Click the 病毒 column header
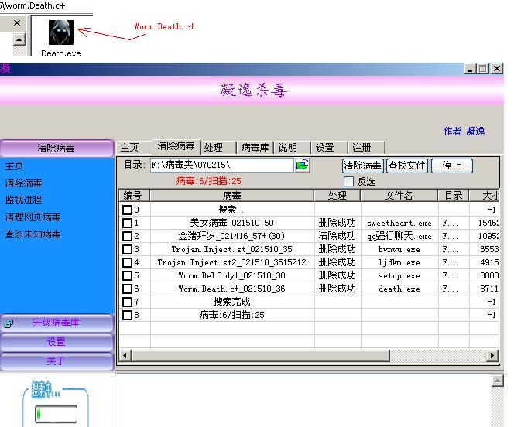Viewport: 514px width, 427px height. [x=231, y=196]
